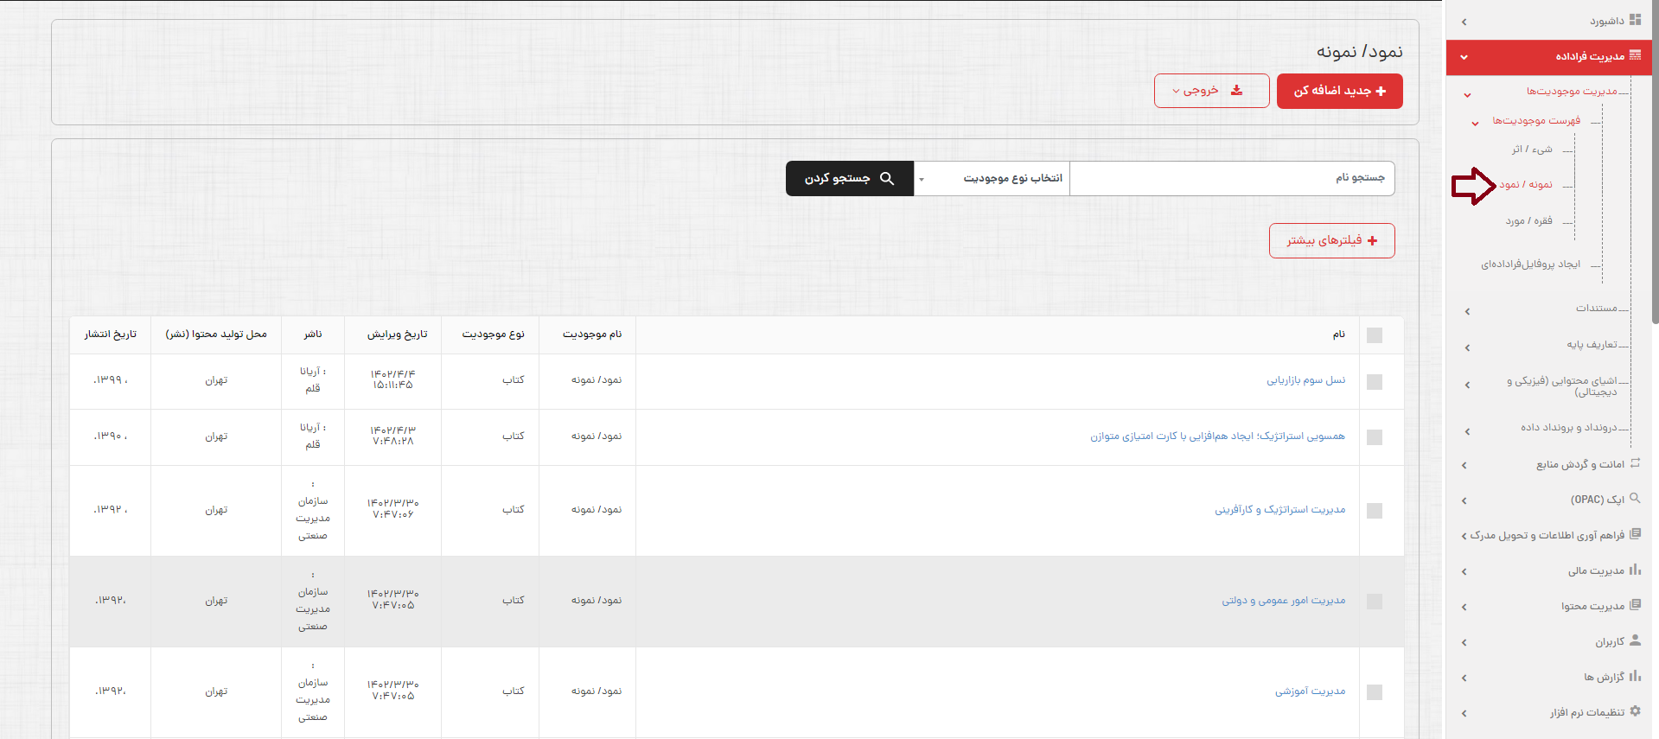
Task: Click the جستجو نام search input field
Action: (x=1231, y=178)
